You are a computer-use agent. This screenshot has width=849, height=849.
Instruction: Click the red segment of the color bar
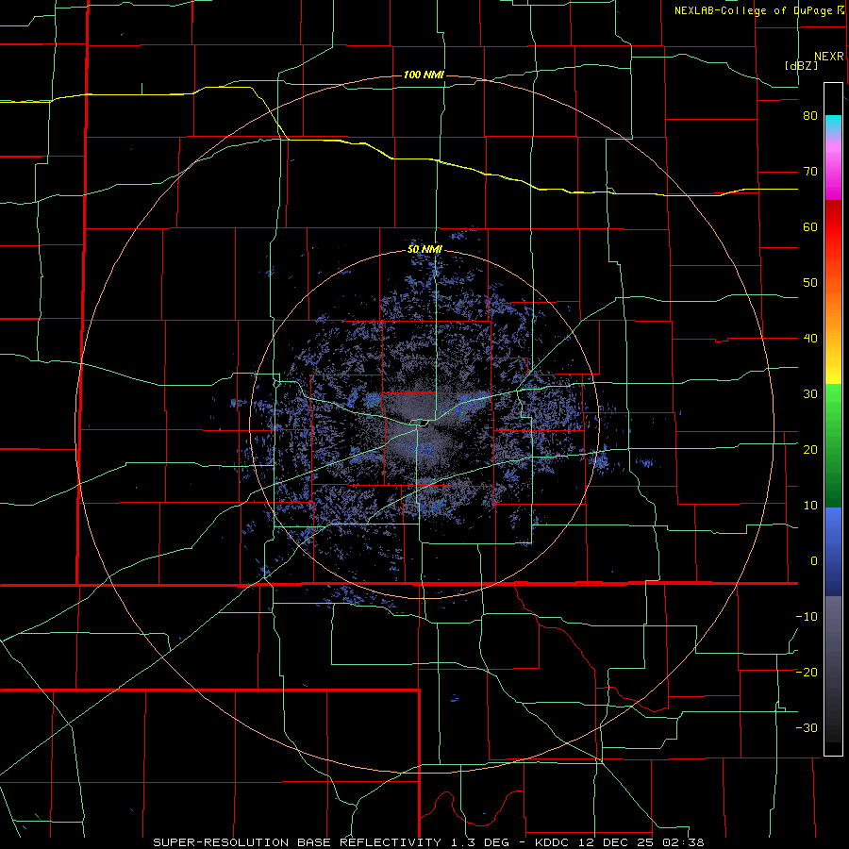click(833, 227)
